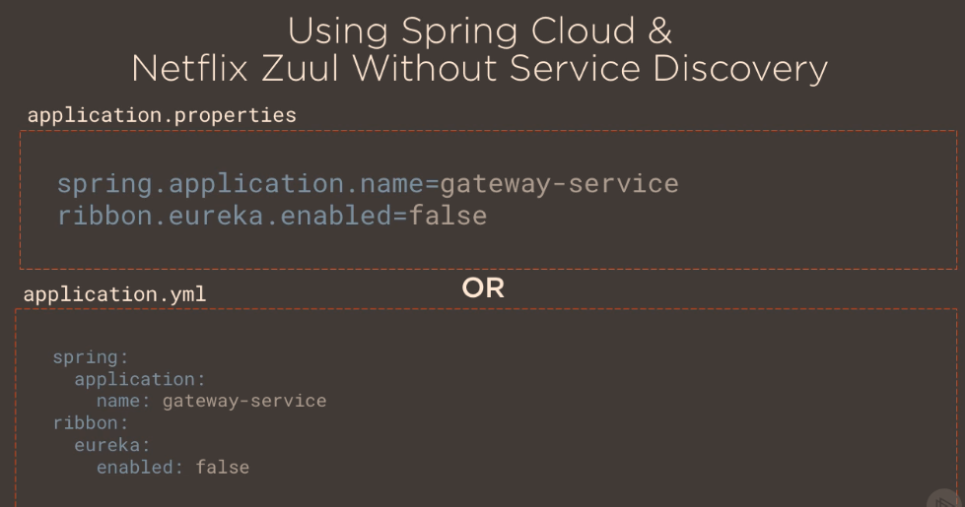Click the equals sign after ribbon.eureka.enabled
This screenshot has width=965, height=507.
[x=400, y=216]
